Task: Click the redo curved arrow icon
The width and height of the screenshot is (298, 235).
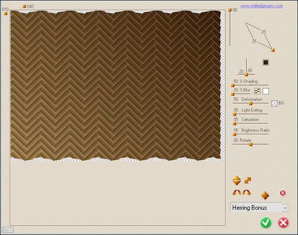Action: tap(247, 193)
